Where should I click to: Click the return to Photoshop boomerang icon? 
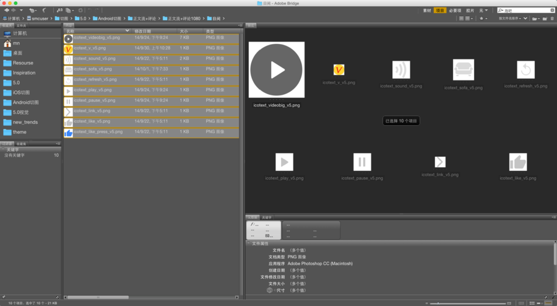tap(45, 11)
